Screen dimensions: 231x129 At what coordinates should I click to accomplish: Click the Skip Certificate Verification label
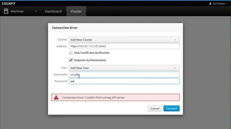[x=92, y=53]
